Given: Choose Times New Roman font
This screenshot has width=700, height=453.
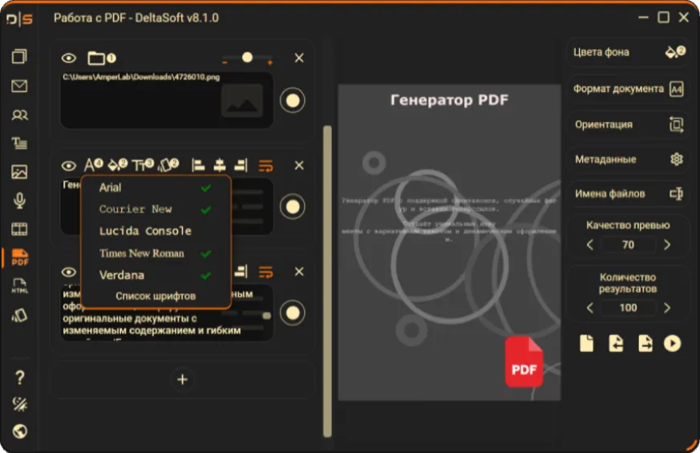Looking at the screenshot, I should tap(156, 253).
